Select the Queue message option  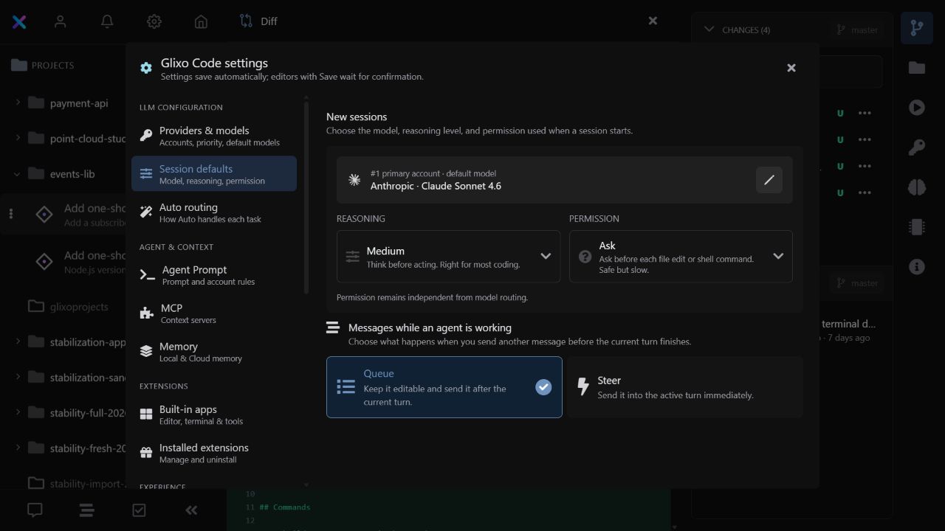[x=444, y=387]
